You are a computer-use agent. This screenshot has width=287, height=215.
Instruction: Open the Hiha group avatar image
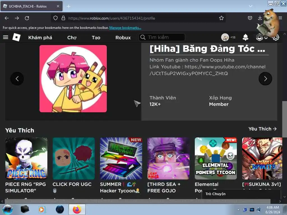click(73, 79)
